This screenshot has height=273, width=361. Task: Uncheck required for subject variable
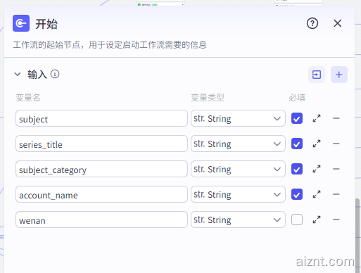(x=297, y=118)
